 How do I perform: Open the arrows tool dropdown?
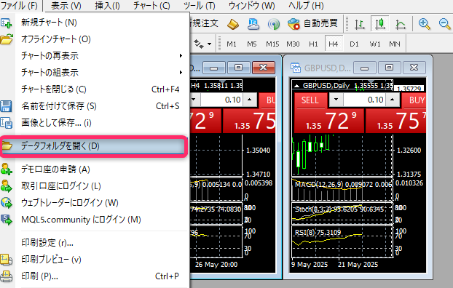coord(209,44)
